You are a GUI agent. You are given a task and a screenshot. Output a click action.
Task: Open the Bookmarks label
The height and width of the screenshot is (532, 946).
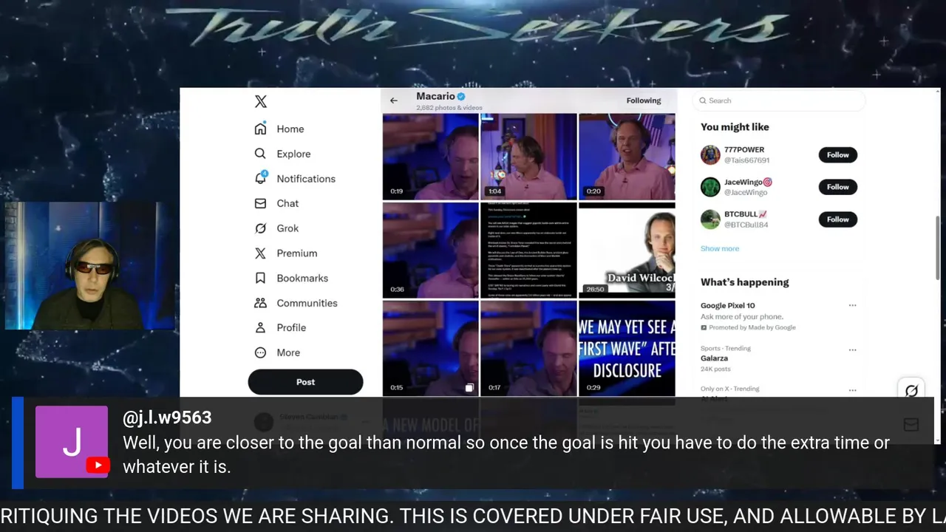click(x=302, y=278)
